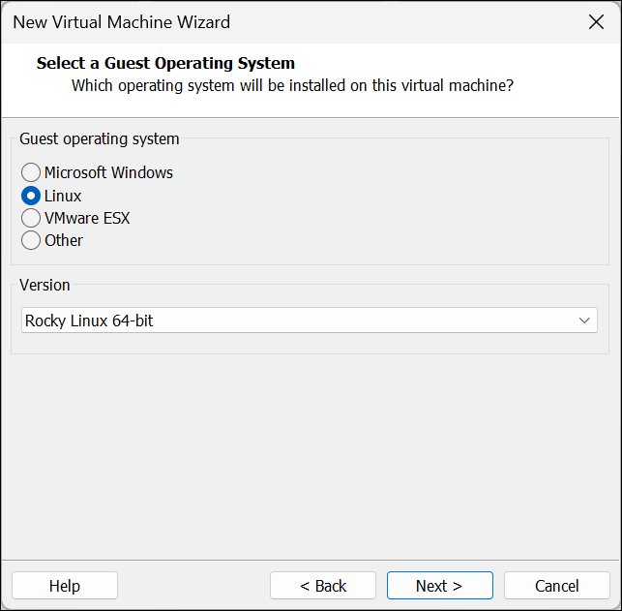Cancel the New Virtual Machine Wizard
Screen dimensions: 622x611
(x=556, y=585)
